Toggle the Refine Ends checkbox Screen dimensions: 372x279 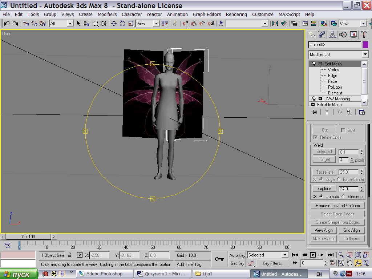316,137
